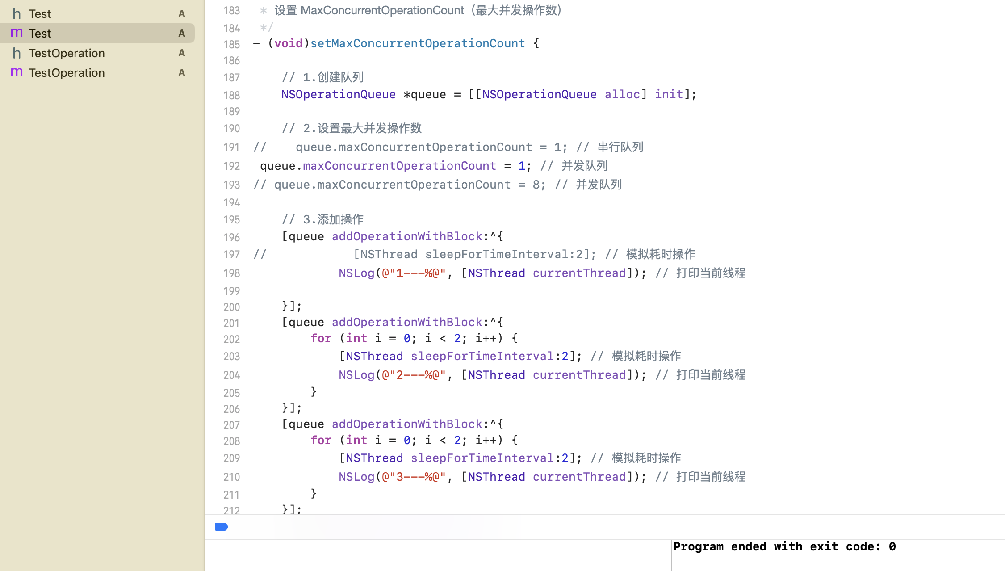Open the Test header file
This screenshot has width=1005, height=571.
coord(97,13)
